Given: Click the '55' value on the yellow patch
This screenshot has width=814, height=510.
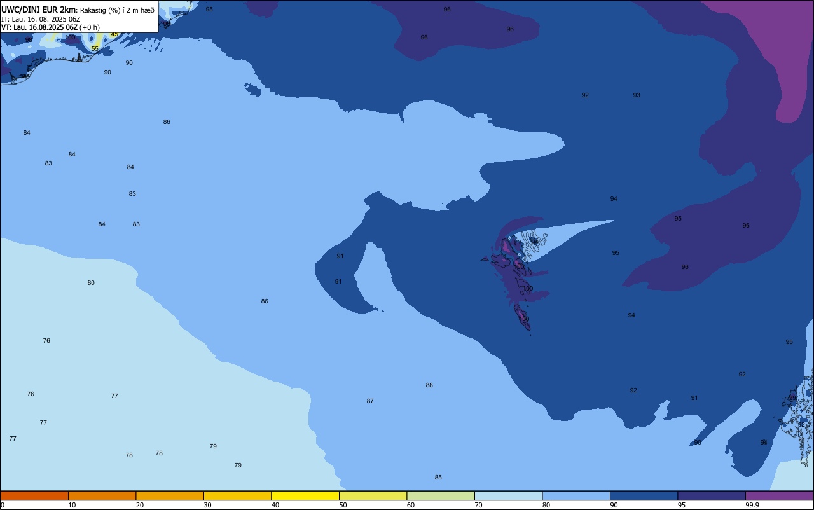Looking at the screenshot, I should tap(95, 48).
